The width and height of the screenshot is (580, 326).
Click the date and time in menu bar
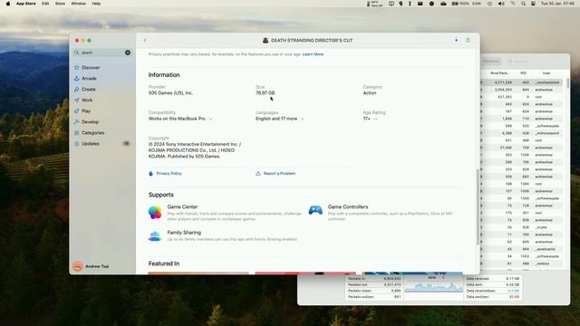tap(558, 4)
